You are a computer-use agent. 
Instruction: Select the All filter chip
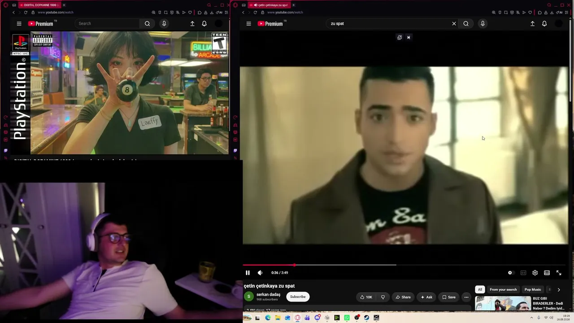[x=480, y=289]
